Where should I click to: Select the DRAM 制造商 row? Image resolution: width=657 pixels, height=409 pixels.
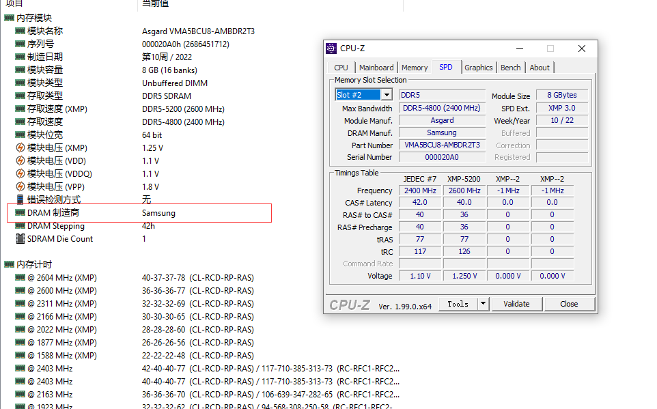[139, 213]
